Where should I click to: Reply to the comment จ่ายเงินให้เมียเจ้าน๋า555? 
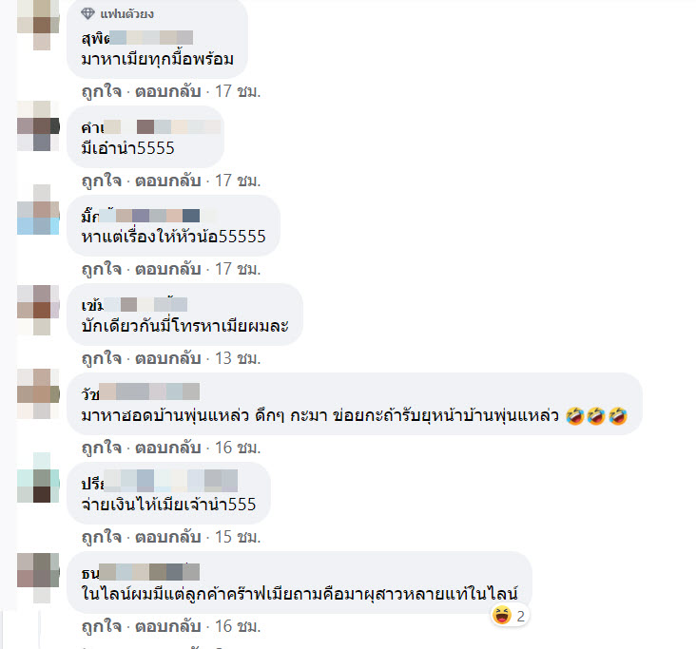pos(168,537)
